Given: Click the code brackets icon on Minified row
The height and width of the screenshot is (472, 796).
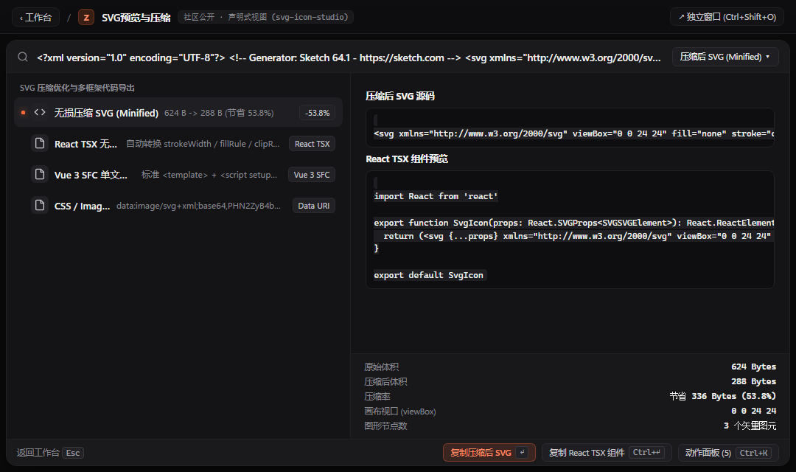Looking at the screenshot, I should click(40, 112).
